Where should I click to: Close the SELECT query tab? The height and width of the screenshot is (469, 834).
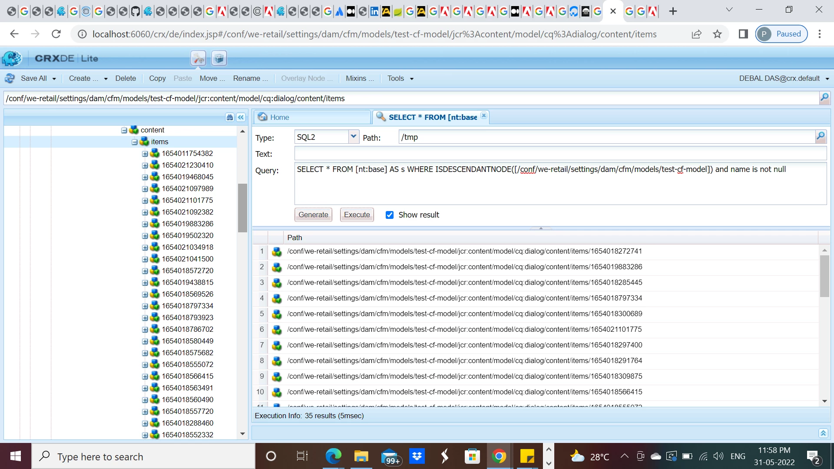pyautogui.click(x=483, y=116)
